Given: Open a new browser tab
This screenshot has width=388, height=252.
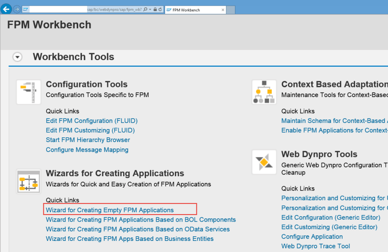Looking at the screenshot, I should 230,9.
